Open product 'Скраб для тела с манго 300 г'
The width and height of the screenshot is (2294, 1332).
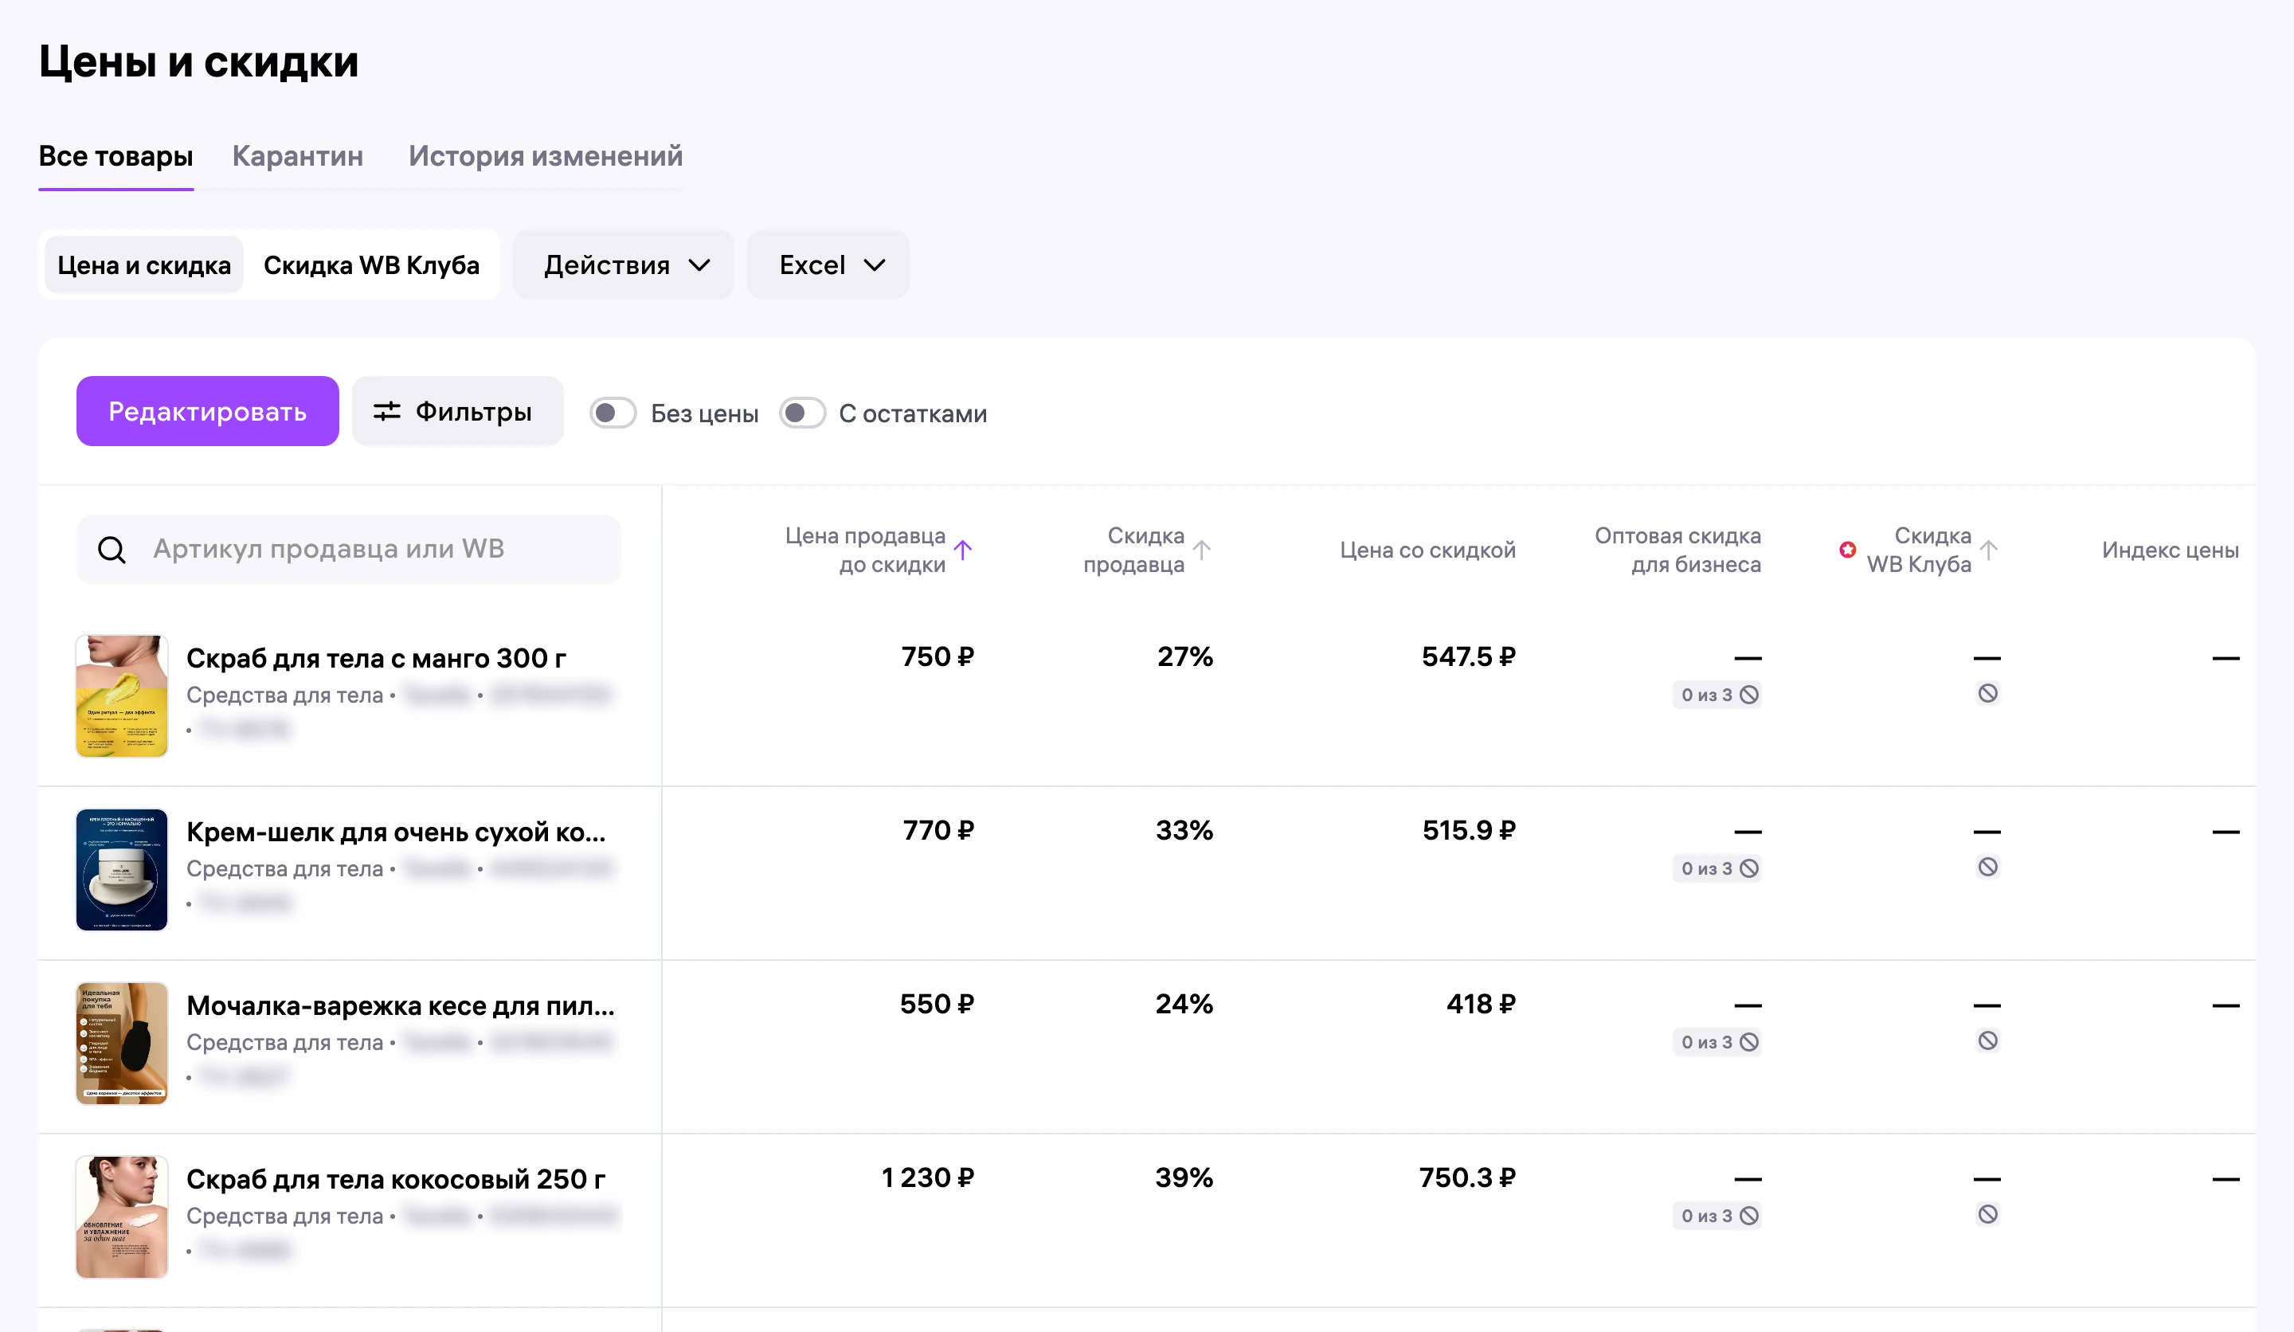376,658
